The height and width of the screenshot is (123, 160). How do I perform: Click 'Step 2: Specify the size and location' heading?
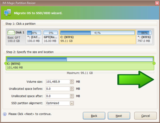tap(30, 52)
